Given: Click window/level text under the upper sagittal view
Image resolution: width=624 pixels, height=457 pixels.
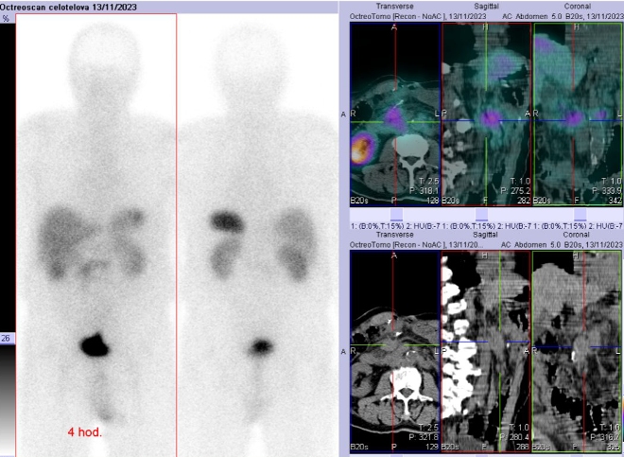Looking at the screenshot, I should [x=487, y=226].
